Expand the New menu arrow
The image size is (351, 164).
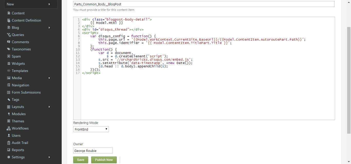point(49,4)
